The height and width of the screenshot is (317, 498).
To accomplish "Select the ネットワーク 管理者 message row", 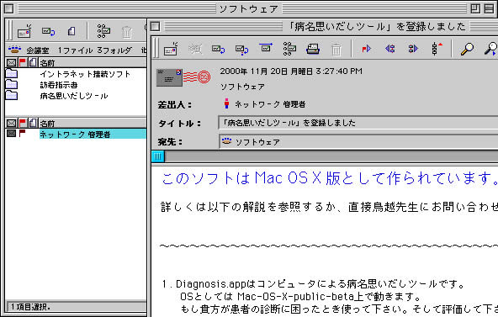I will click(x=76, y=134).
